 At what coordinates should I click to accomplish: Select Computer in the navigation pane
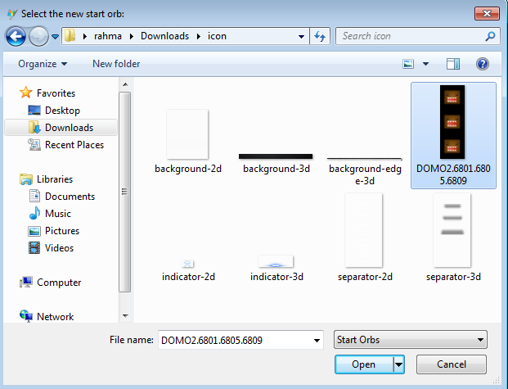[x=59, y=283]
